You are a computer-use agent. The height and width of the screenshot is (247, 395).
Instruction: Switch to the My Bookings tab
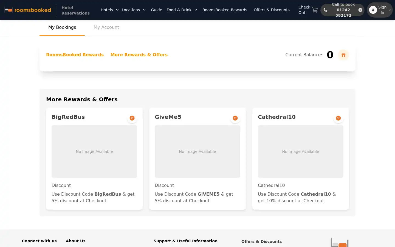point(62,27)
